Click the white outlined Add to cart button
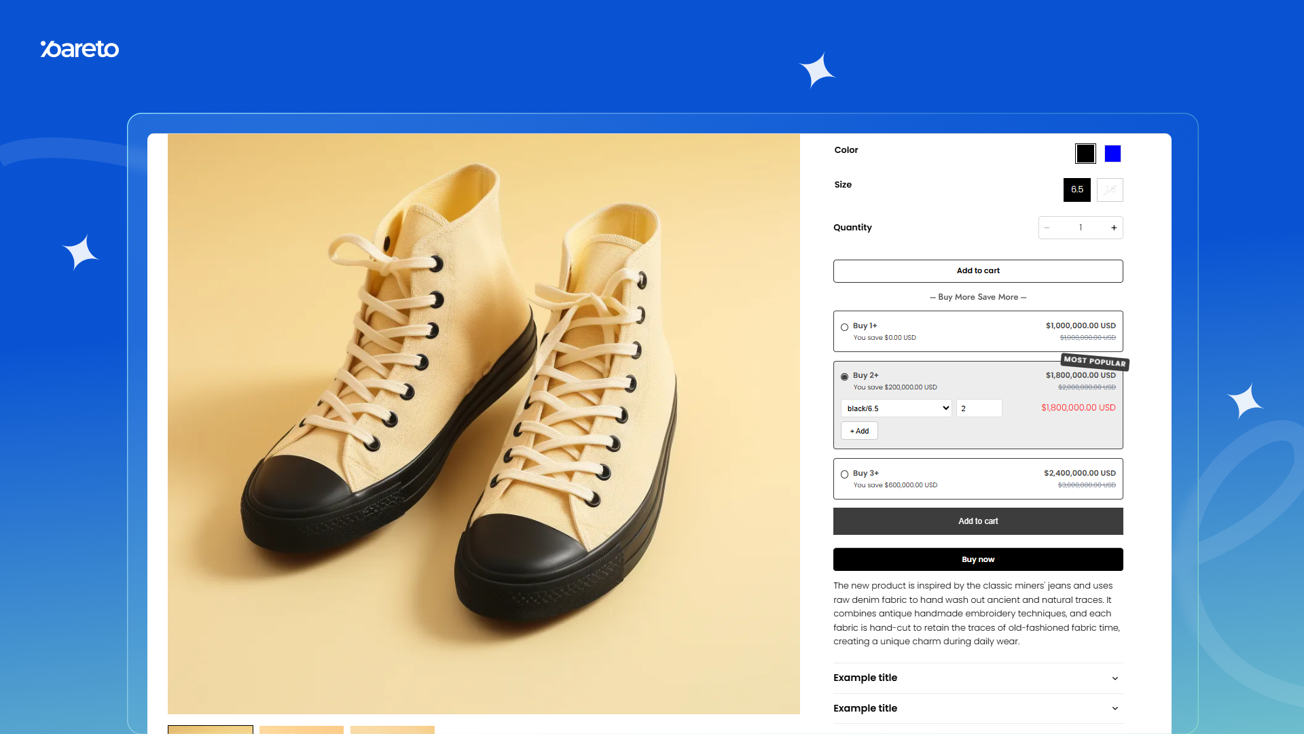1304x734 pixels. [x=978, y=270]
